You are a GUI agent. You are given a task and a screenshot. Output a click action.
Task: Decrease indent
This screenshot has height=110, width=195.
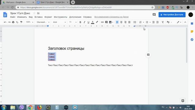click(153, 22)
